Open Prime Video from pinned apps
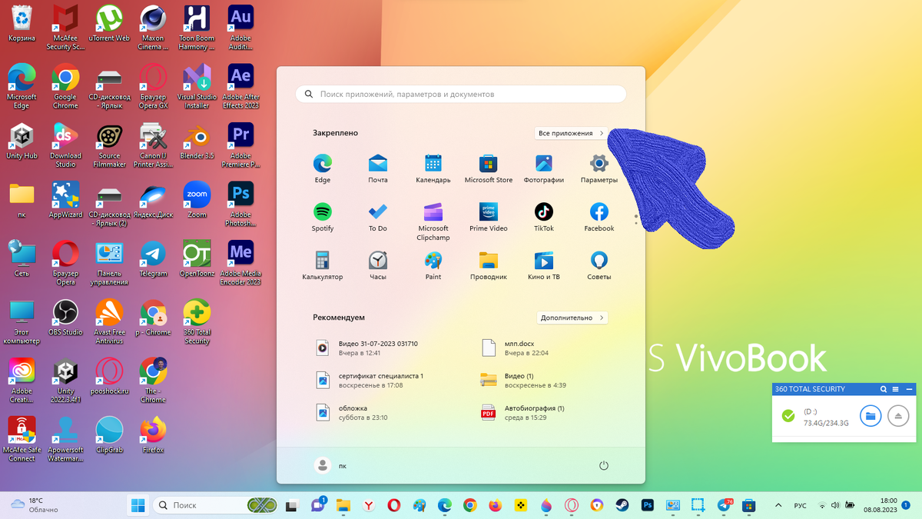922x519 pixels. pos(489,217)
